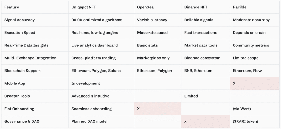
Task: Click the "Rarible" column header
Action: tap(240, 7)
